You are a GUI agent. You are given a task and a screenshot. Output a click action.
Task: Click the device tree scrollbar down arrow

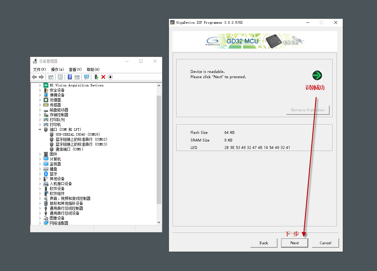pos(159,222)
